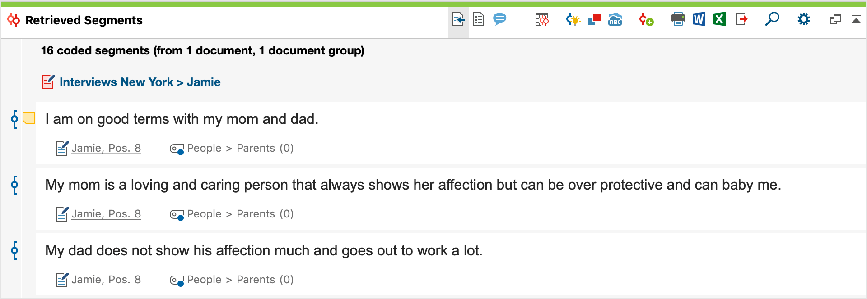867x299 pixels.
Task: Undock the Retrieved Segments window
Action: (835, 19)
